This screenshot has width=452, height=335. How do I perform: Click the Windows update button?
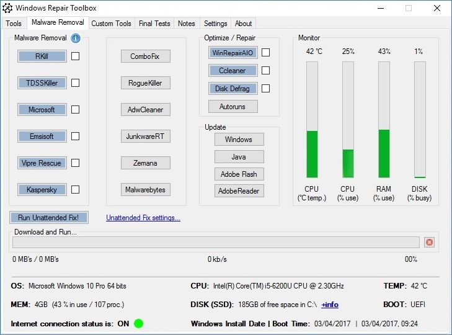[x=239, y=140]
